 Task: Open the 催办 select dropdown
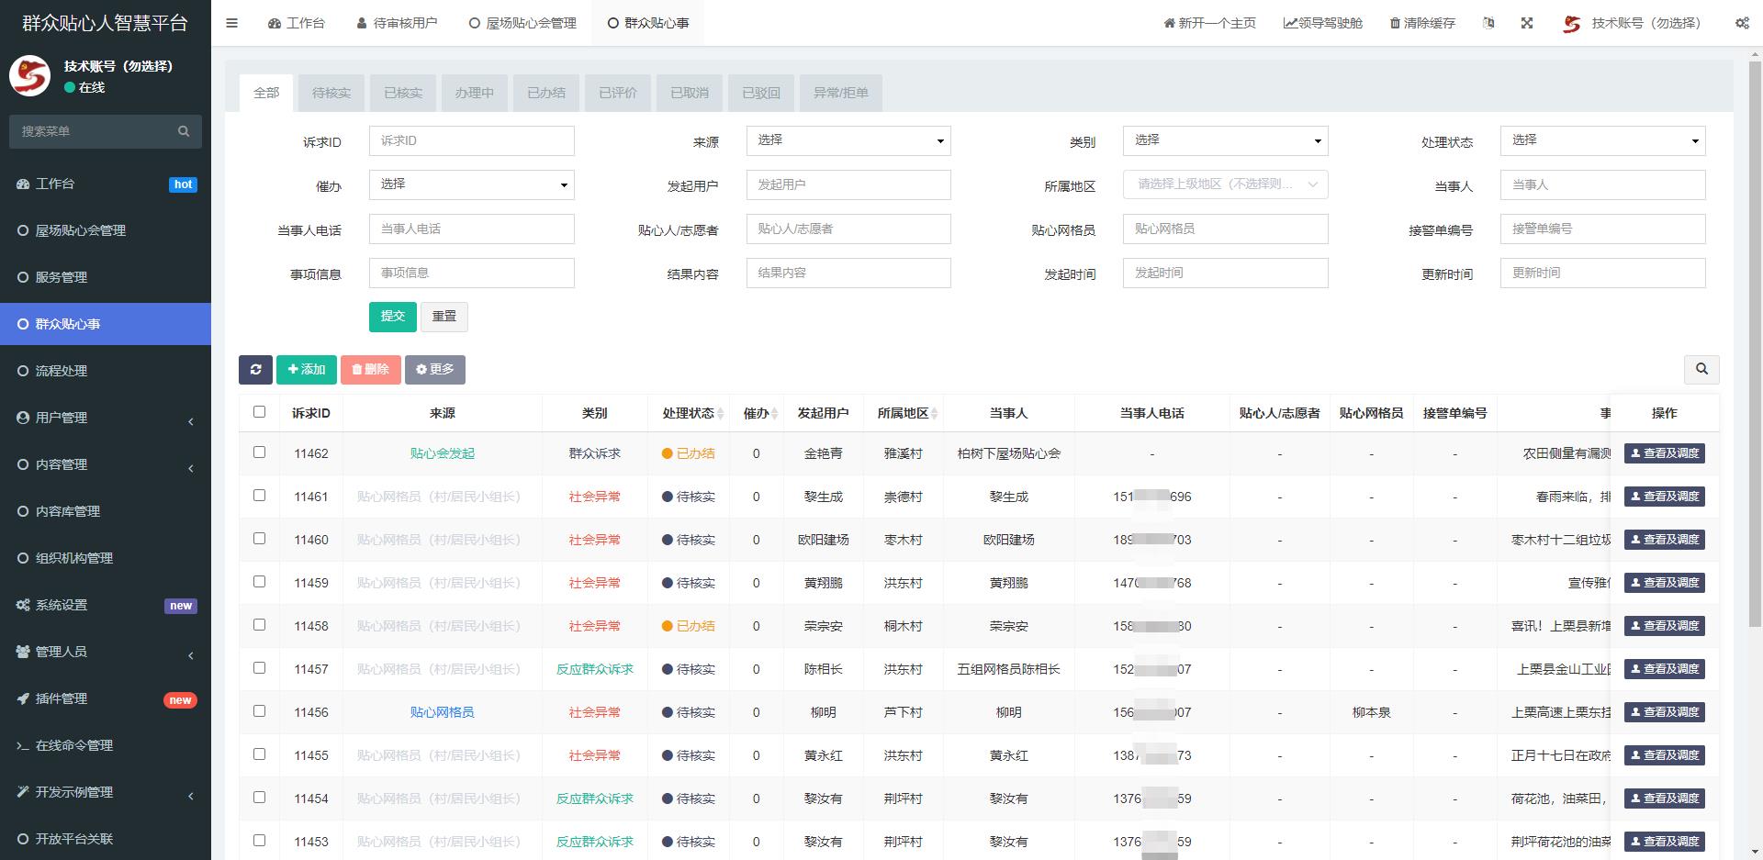[x=471, y=184]
